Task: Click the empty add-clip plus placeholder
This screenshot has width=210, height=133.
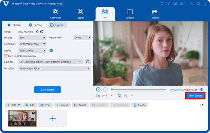Action: coord(53,118)
